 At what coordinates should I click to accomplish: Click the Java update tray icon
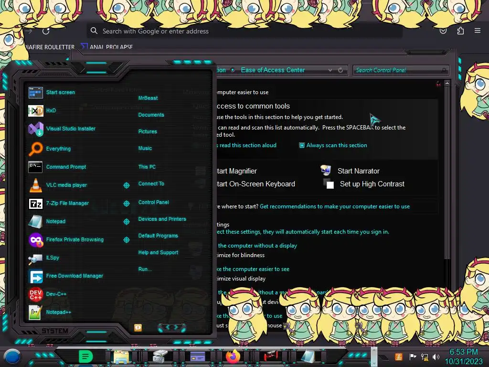point(399,356)
